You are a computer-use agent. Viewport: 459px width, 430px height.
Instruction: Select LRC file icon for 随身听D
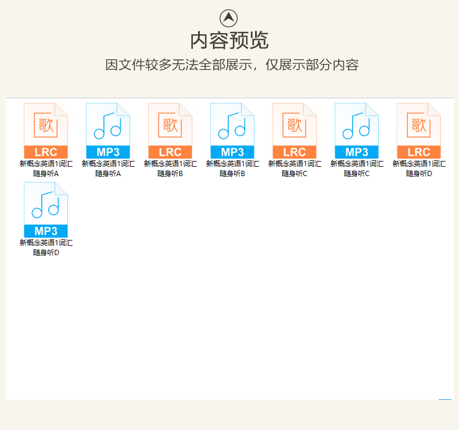click(x=419, y=131)
